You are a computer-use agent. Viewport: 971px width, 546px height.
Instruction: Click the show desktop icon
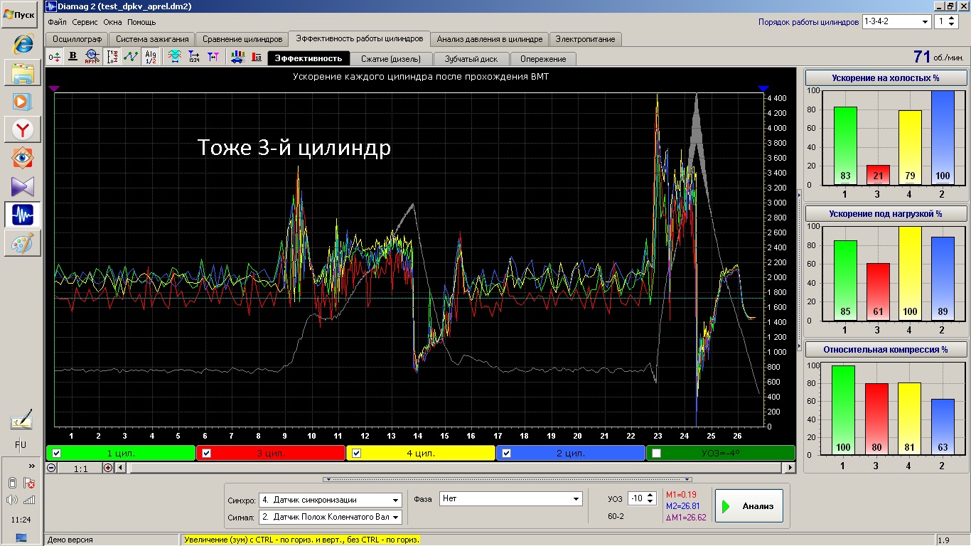point(21,538)
